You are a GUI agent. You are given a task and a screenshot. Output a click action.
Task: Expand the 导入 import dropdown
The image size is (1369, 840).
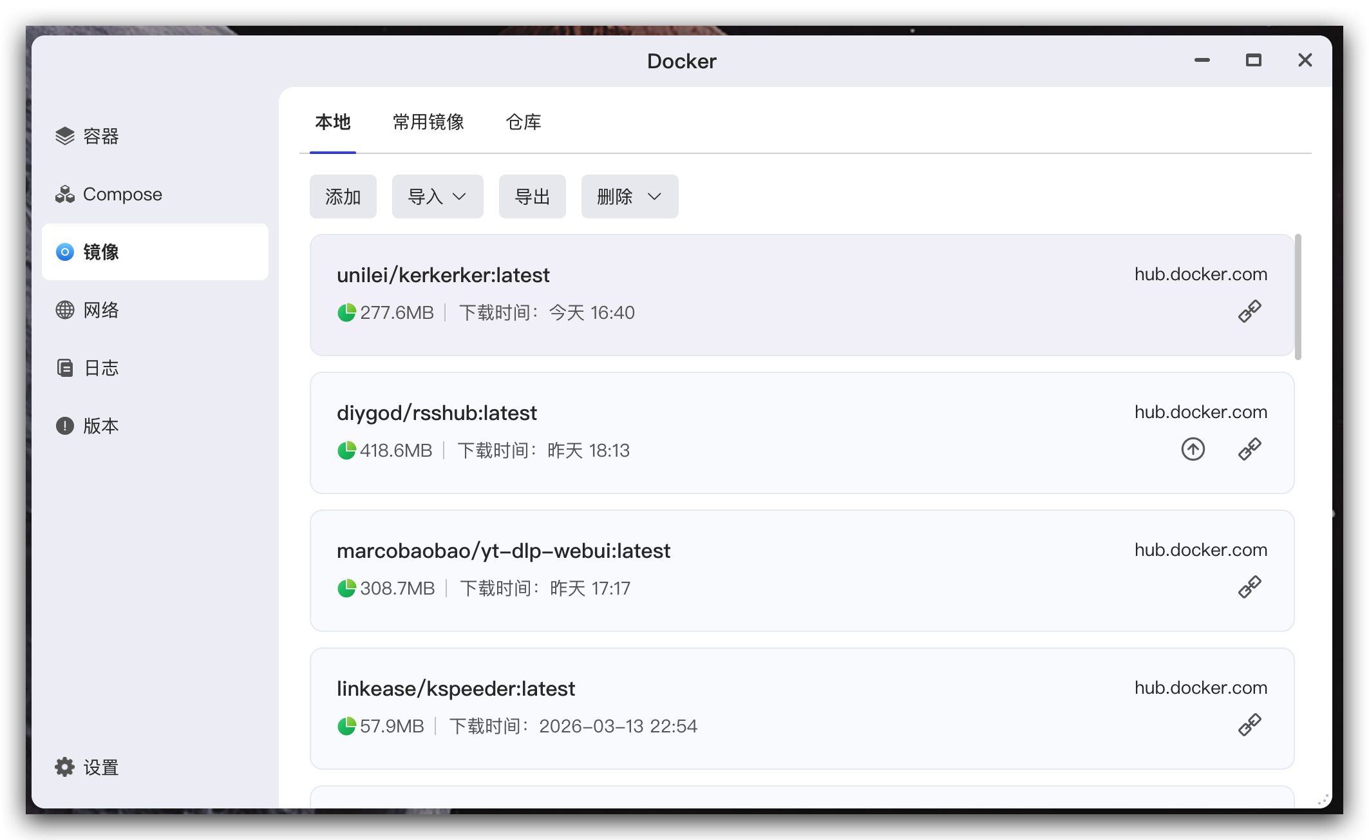click(437, 196)
